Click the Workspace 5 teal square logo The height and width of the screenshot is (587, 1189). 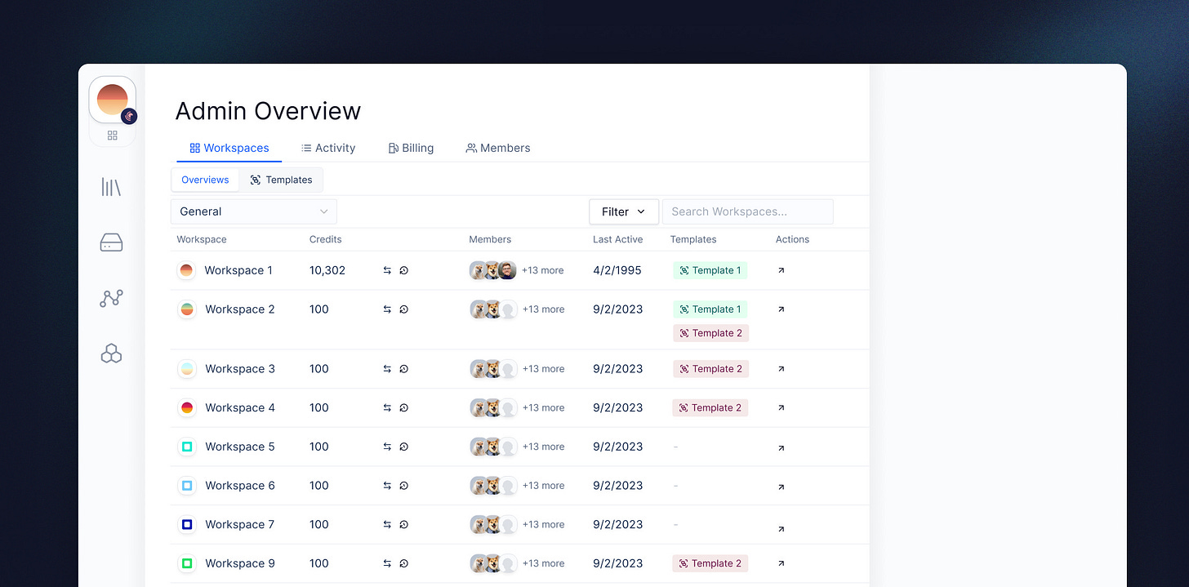187,447
